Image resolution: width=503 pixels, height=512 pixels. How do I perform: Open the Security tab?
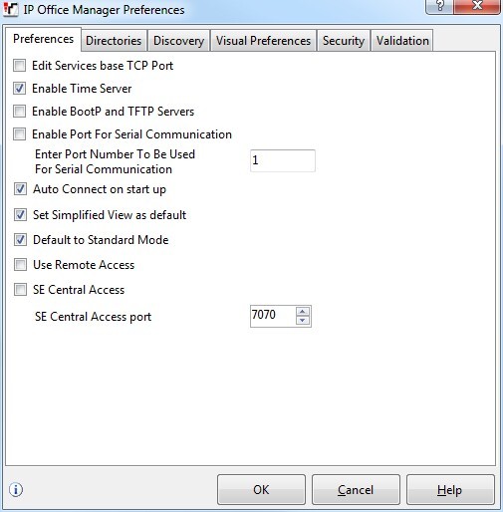[x=344, y=41]
